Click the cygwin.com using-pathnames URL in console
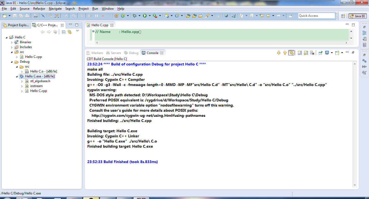The image size is (369, 199). [148, 115]
